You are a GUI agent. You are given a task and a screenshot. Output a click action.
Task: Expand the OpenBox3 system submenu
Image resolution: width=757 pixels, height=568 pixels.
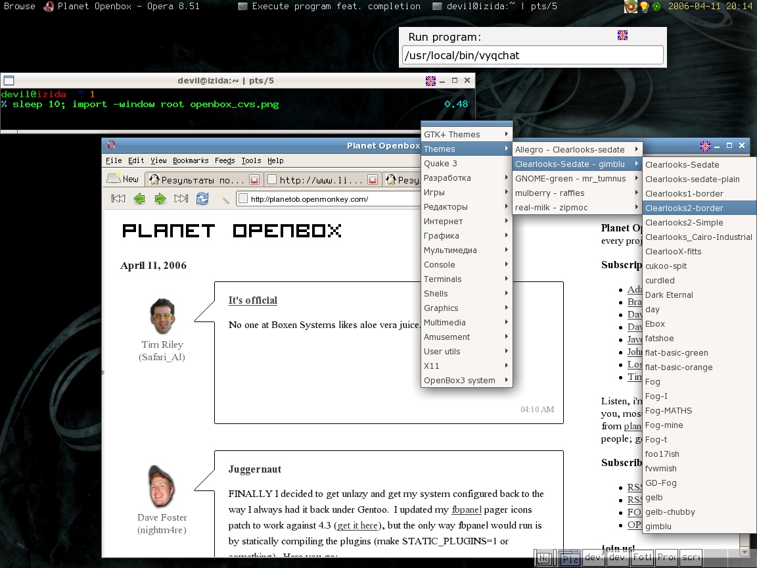coord(467,381)
